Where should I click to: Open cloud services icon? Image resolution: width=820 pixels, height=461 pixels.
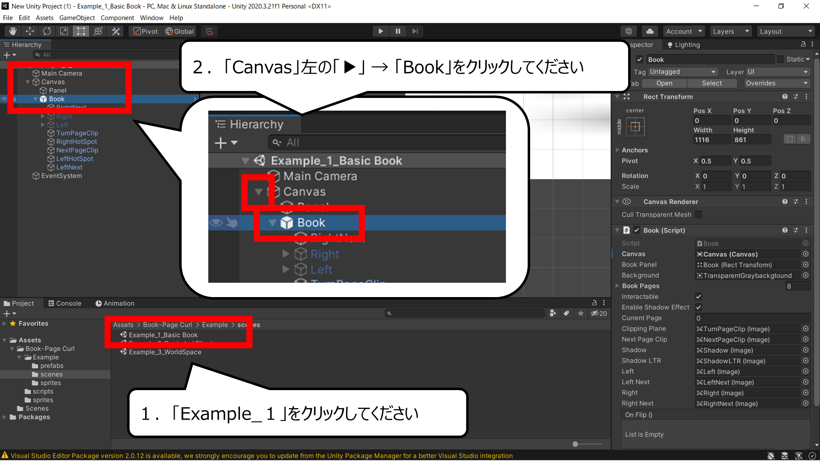click(650, 31)
